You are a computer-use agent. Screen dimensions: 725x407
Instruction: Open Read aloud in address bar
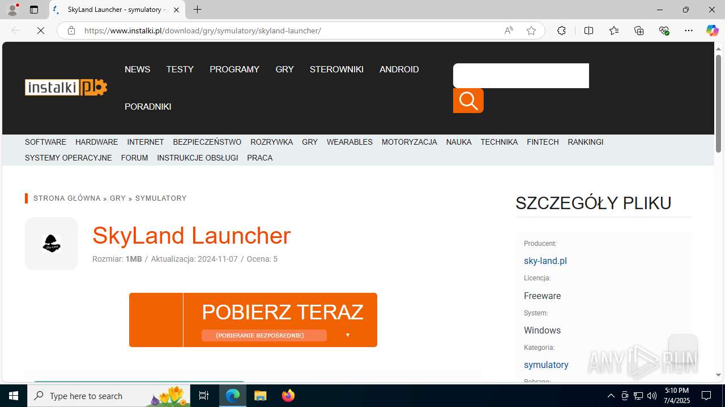[x=509, y=31]
